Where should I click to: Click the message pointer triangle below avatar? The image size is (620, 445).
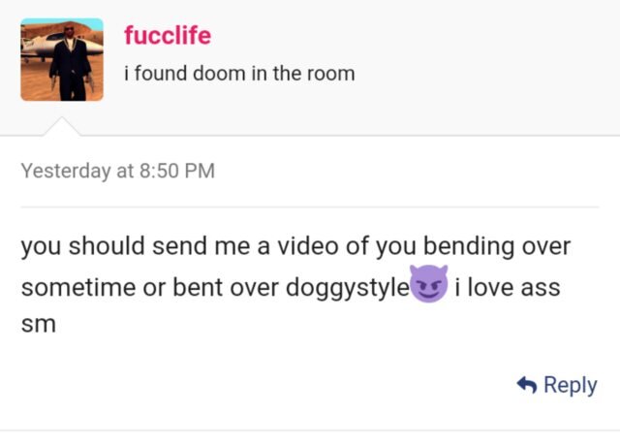62,127
